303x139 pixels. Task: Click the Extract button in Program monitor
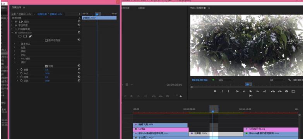280,92
